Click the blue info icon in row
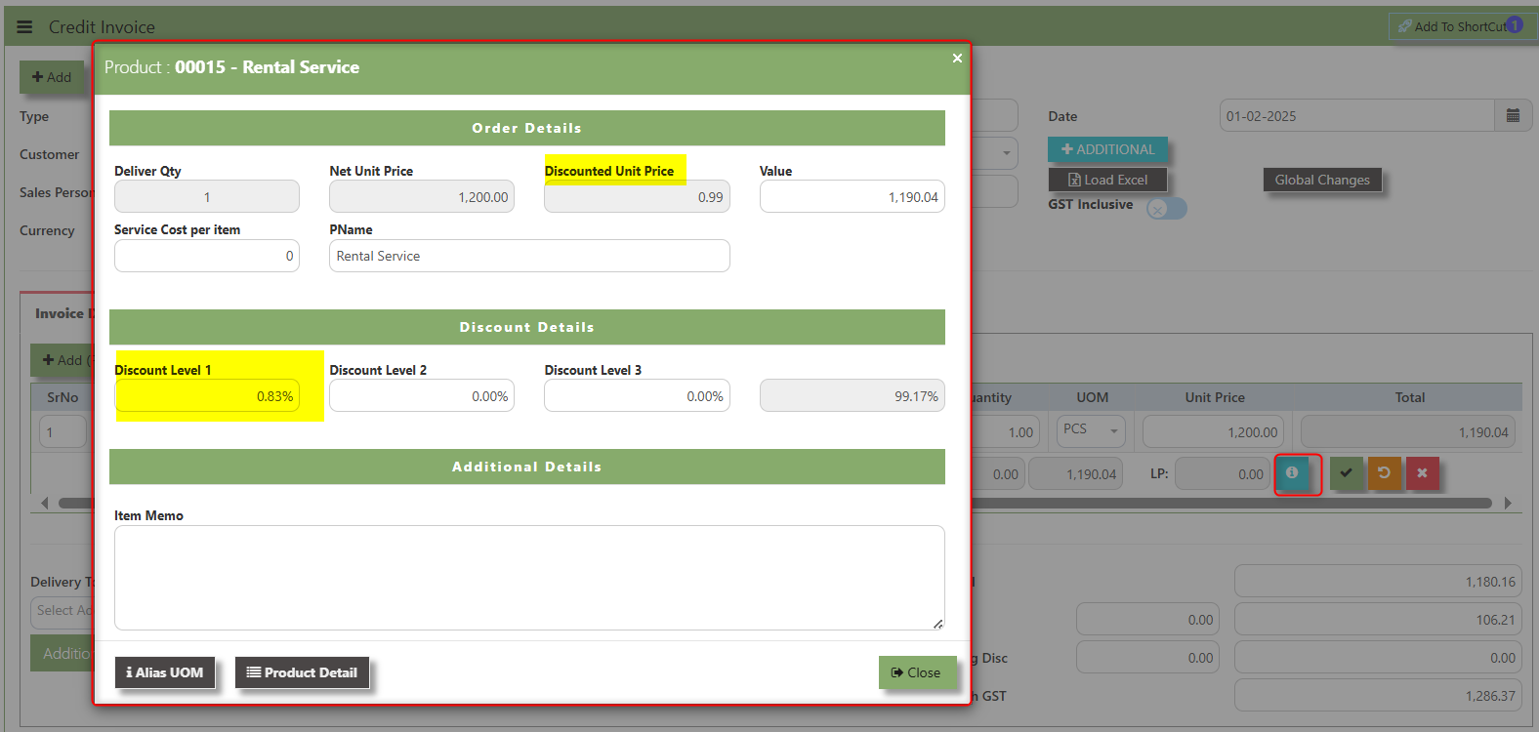Viewport: 1539px width, 732px height. (x=1292, y=473)
